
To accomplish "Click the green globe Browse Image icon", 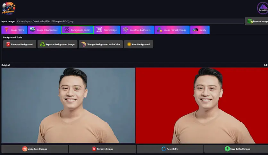I will tap(250, 21).
